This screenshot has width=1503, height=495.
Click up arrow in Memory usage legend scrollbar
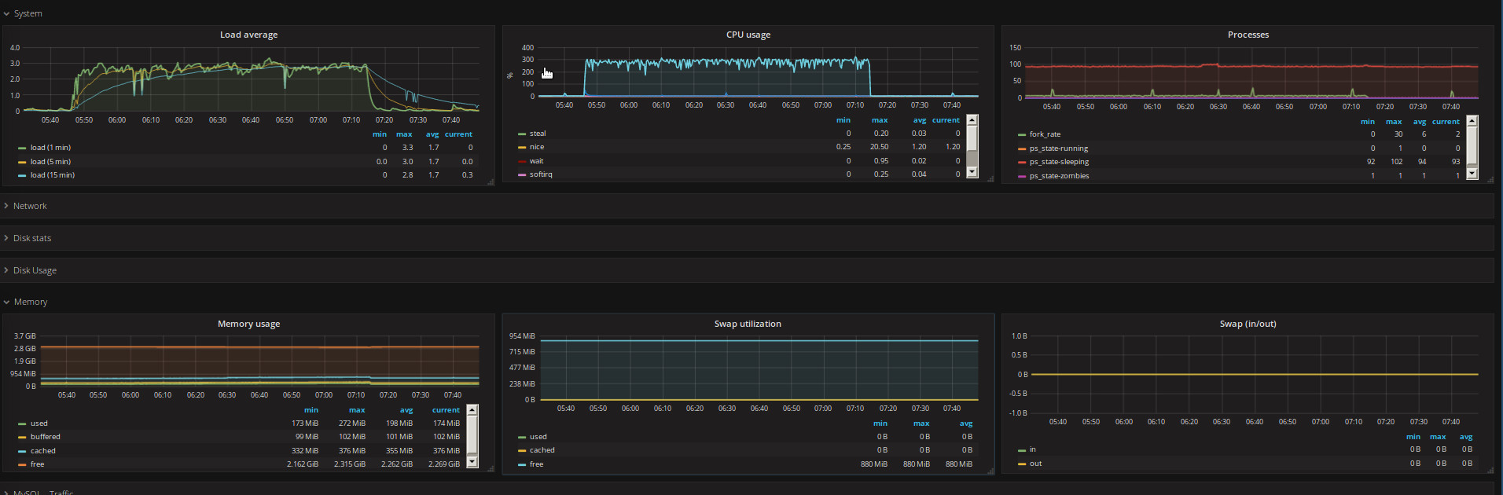(x=472, y=410)
